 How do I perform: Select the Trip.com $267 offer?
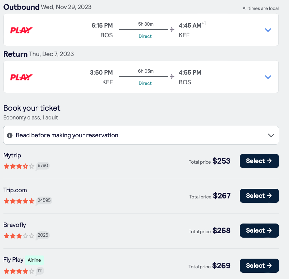259,196
